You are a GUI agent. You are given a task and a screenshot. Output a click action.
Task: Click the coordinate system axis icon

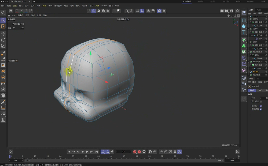[x=31, y=11]
